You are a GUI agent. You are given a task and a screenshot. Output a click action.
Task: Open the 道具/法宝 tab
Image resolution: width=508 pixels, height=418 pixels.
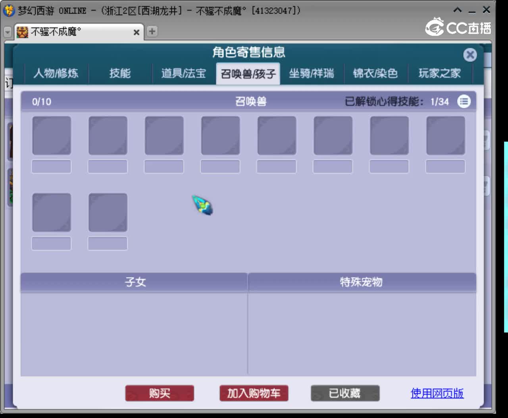click(184, 74)
